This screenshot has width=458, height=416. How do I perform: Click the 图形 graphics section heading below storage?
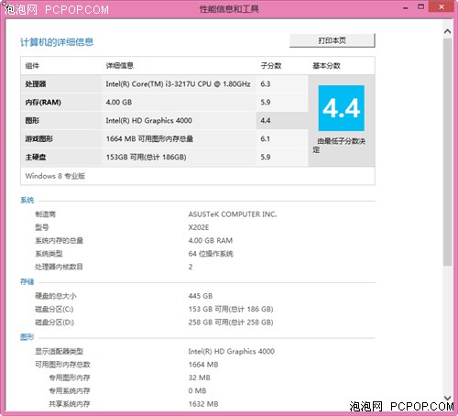click(27, 337)
